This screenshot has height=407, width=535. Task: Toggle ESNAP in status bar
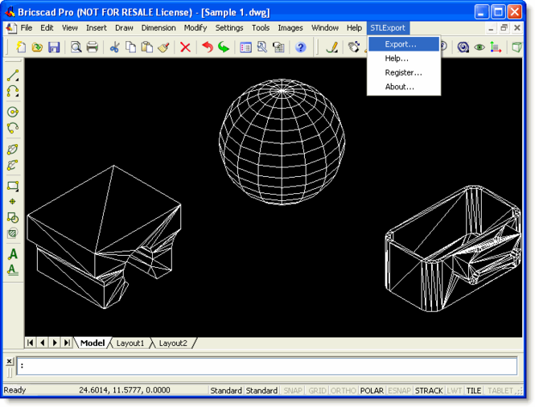pos(399,390)
